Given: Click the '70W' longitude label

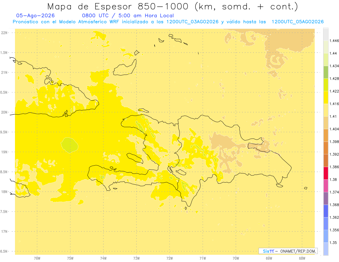Looking at the screenshot, I should [x=236, y=258].
